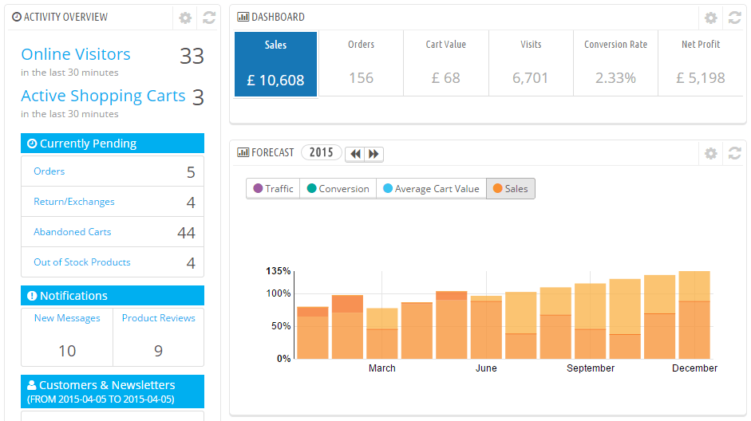Screen dimensions: 751x421
Task: Click New Messages count 10
Action: (x=67, y=351)
